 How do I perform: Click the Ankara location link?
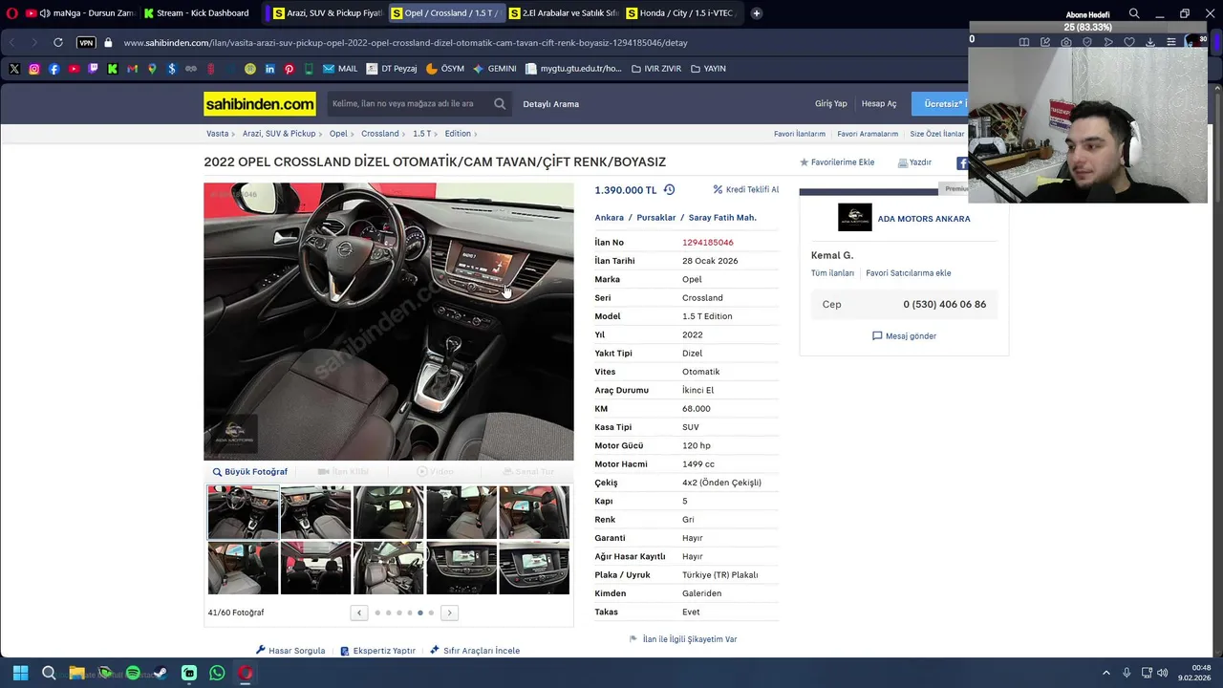(x=609, y=218)
